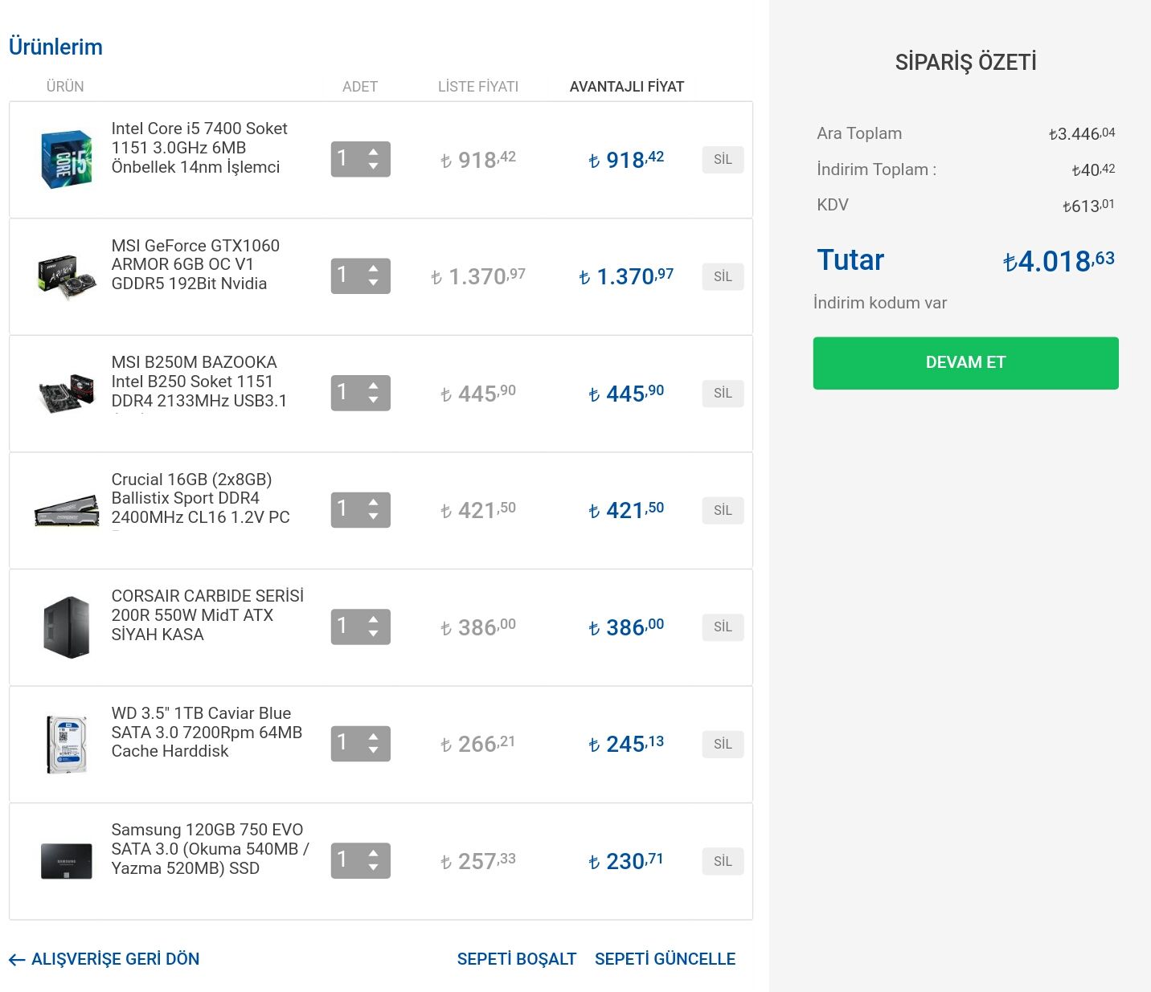Decrease quantity of Samsung 750 EVO SSD
The height and width of the screenshot is (992, 1151).
click(373, 868)
